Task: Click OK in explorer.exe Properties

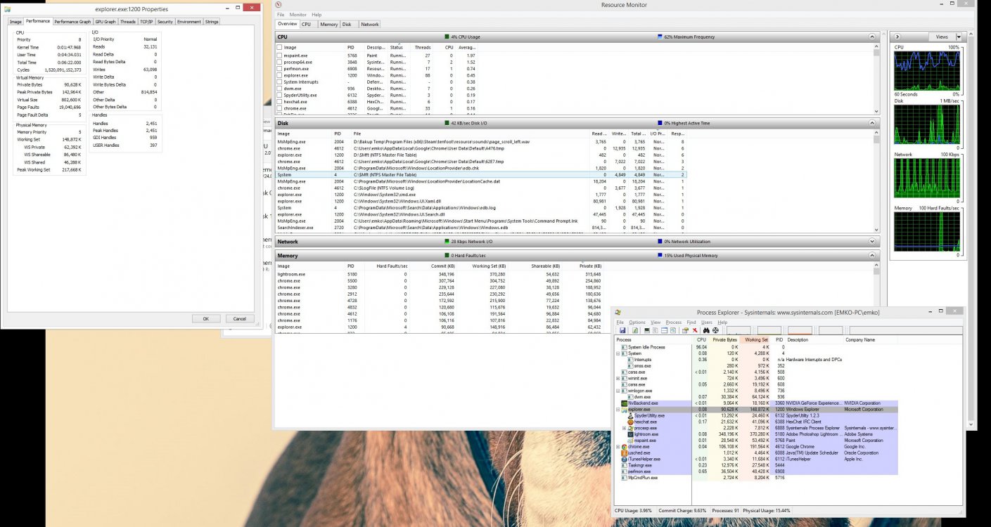Action: coord(206,318)
